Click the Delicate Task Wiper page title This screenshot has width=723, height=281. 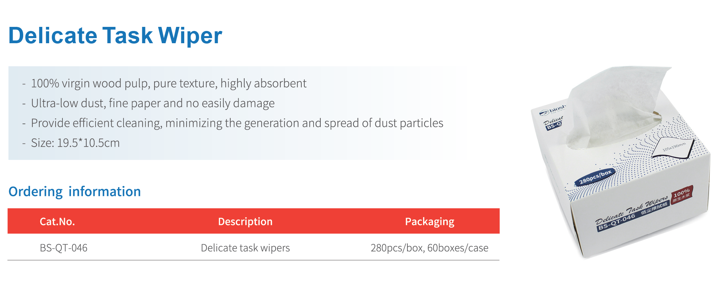point(115,36)
